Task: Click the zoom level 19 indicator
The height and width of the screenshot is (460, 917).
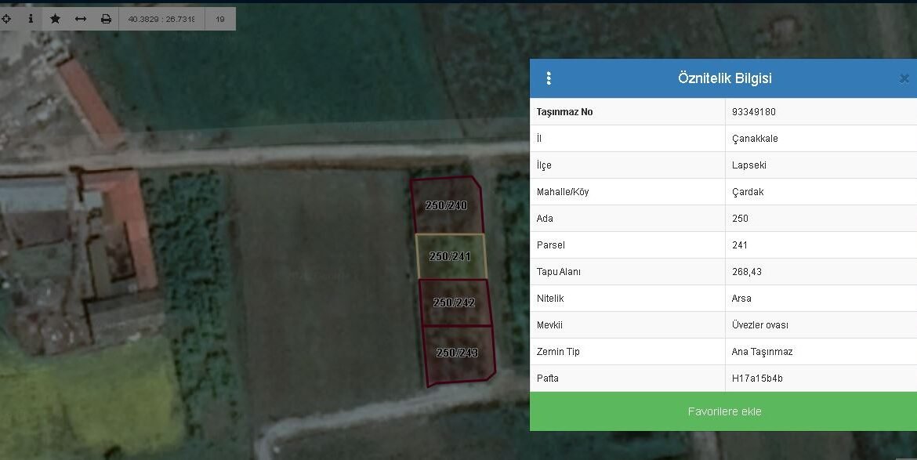Action: coord(220,18)
